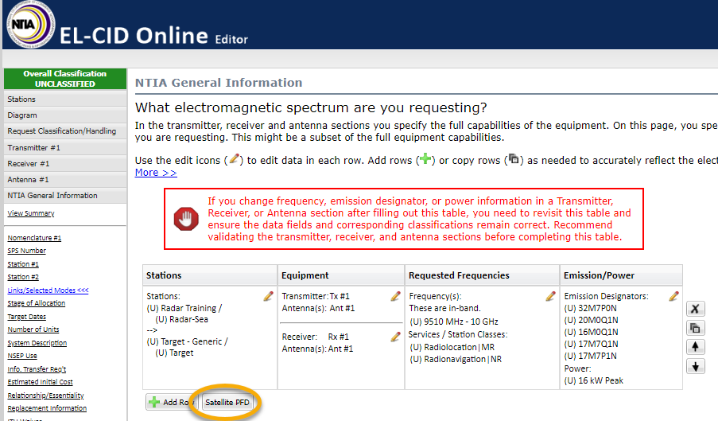Expand instructions via More >> link
Viewport: 718px width, 421px height.
click(156, 173)
